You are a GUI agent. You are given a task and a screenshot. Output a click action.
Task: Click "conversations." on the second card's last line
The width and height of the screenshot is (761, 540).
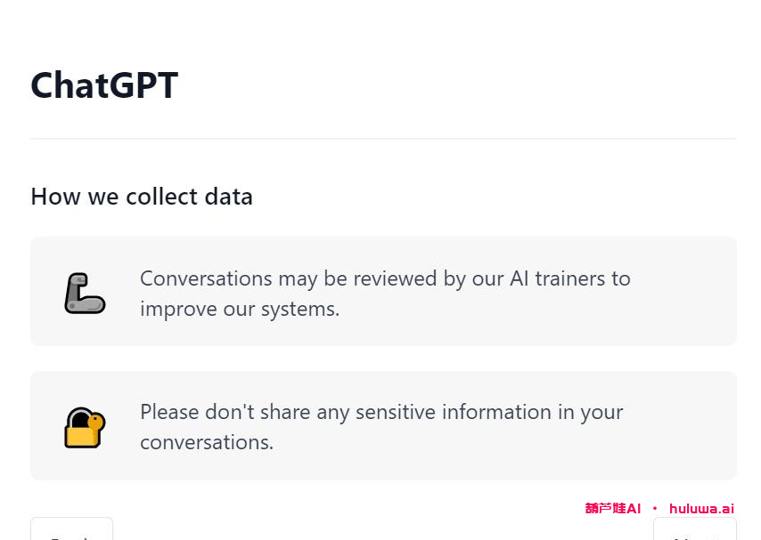207,442
